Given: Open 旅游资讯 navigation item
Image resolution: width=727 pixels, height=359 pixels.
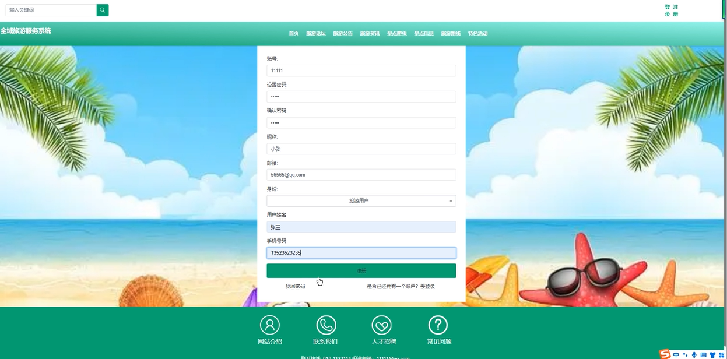Looking at the screenshot, I should [370, 33].
